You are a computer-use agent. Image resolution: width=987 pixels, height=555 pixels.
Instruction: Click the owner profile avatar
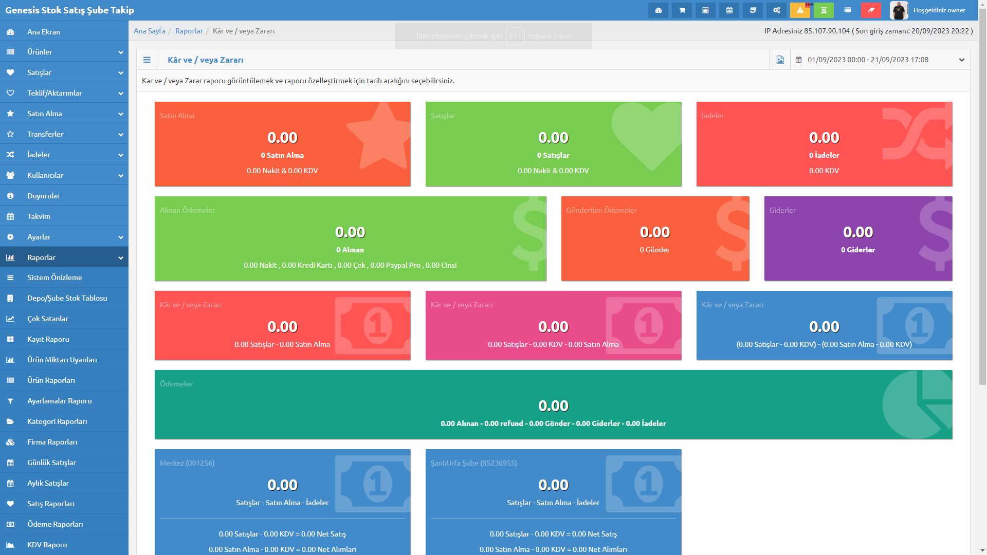click(x=899, y=10)
